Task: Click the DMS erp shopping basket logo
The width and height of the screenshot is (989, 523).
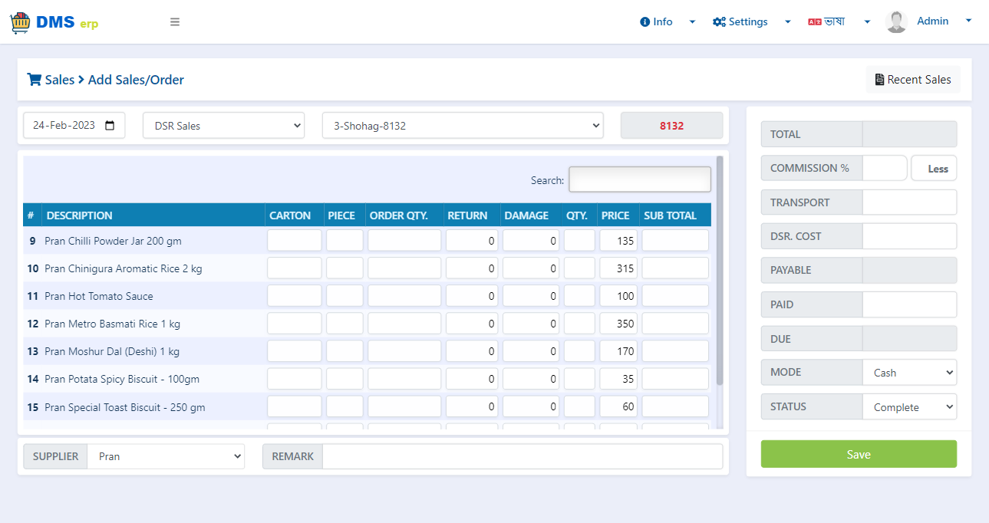Action: pyautogui.click(x=21, y=22)
